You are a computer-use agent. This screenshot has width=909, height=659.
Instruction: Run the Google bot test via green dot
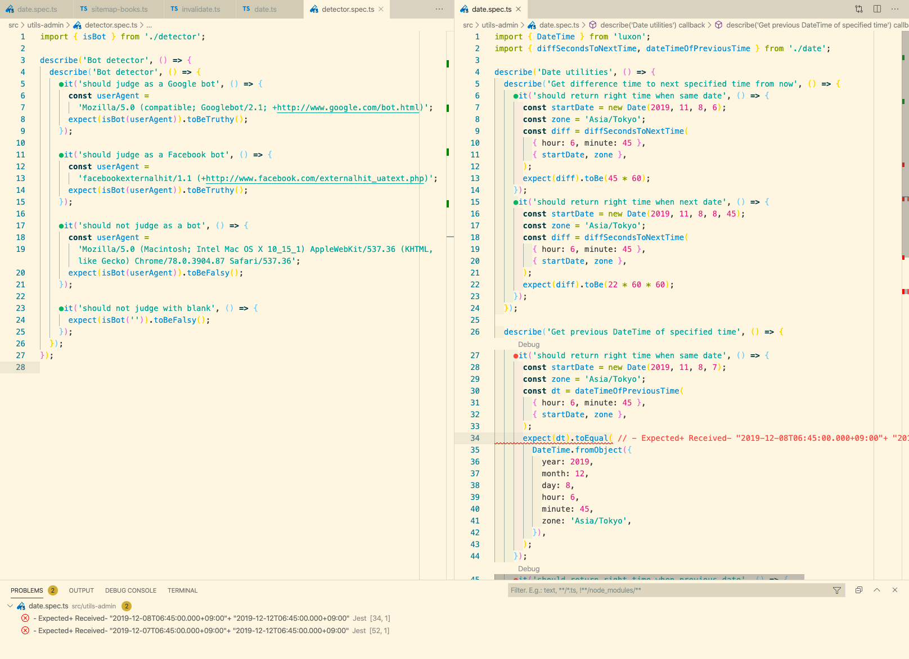(60, 83)
